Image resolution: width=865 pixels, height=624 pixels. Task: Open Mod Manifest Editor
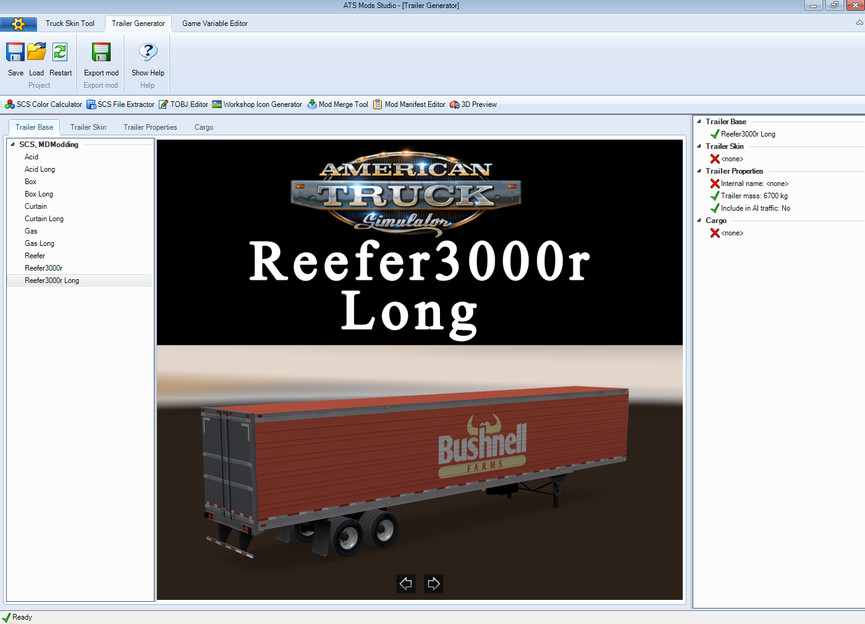(x=409, y=104)
